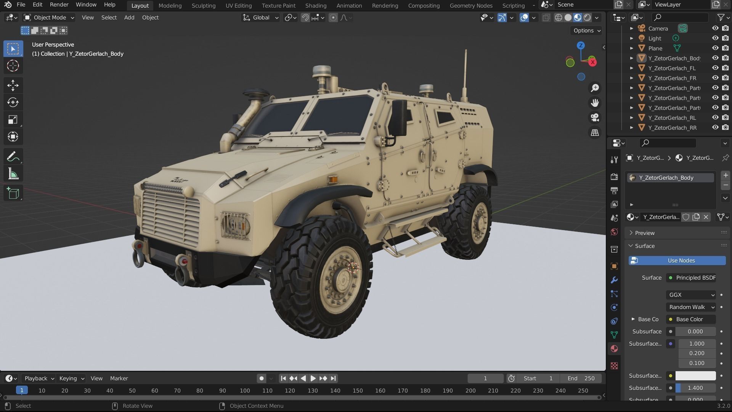
Task: Open the Modifiers wrench tab
Action: [614, 280]
